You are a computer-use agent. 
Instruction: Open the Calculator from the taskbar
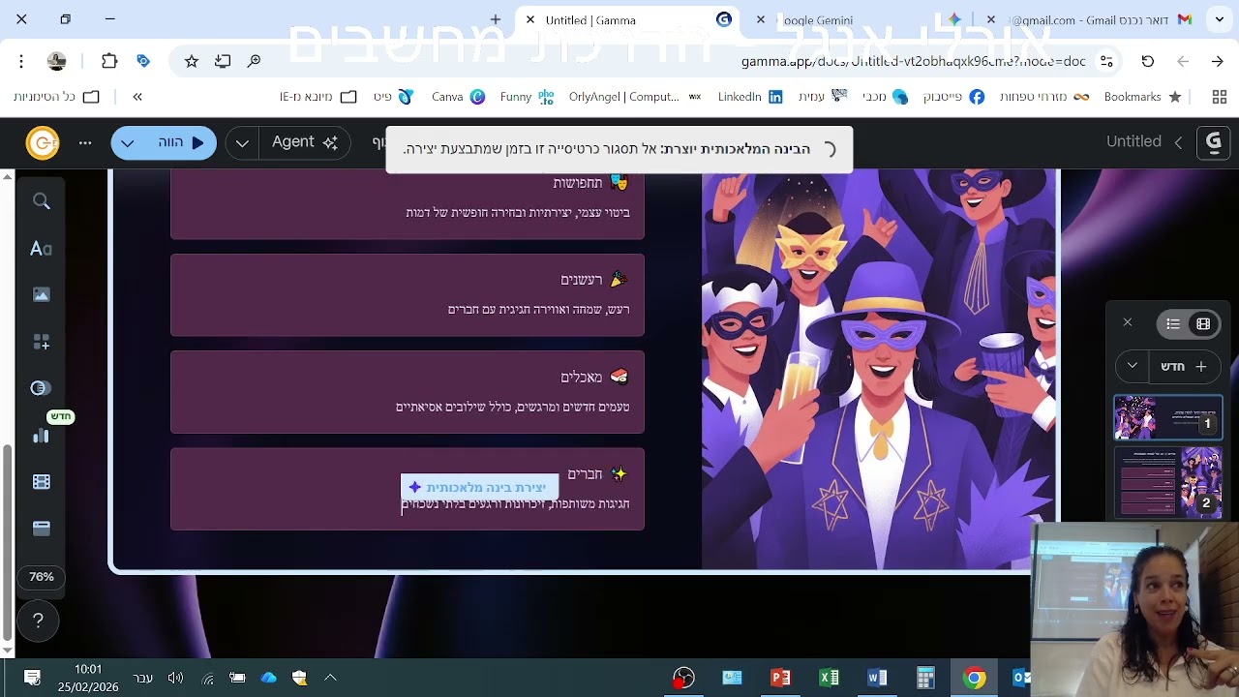(925, 678)
